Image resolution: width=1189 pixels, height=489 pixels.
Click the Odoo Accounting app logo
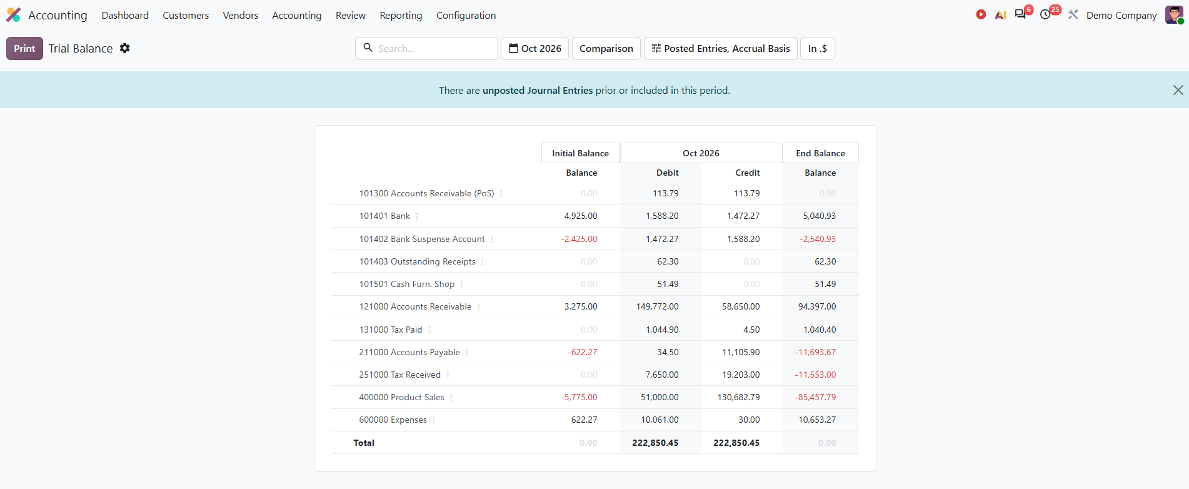click(x=14, y=15)
